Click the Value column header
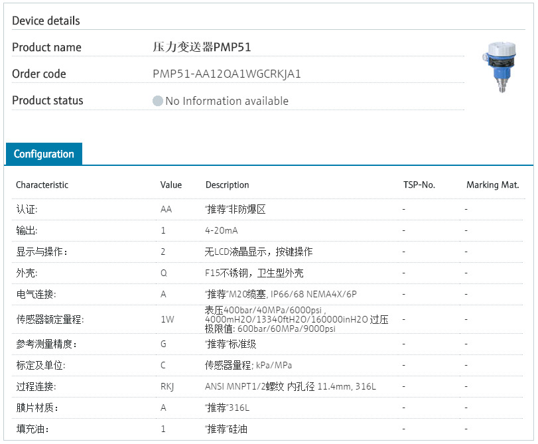The image size is (538, 444). 171,185
